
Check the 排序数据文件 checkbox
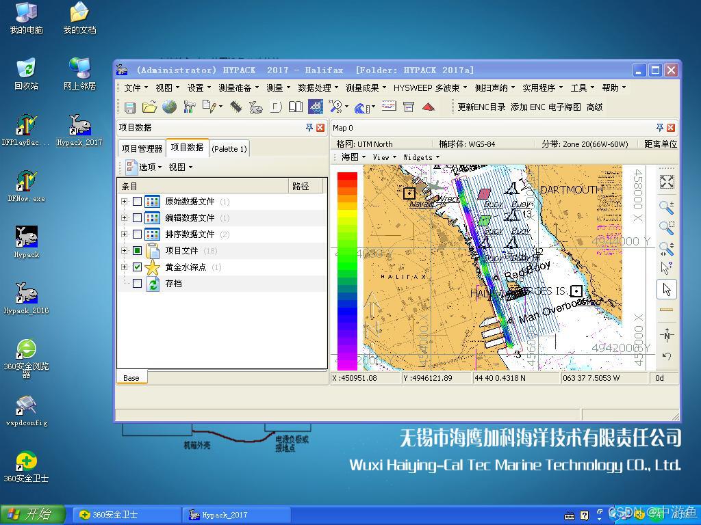[x=137, y=234]
